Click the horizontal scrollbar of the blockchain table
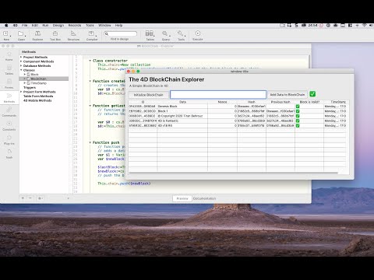 [x=233, y=173]
